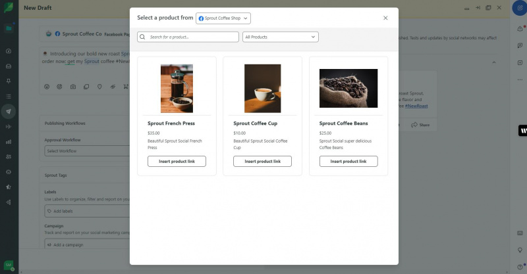
Task: Open the three-dot more menu in right rail
Action: (520, 80)
